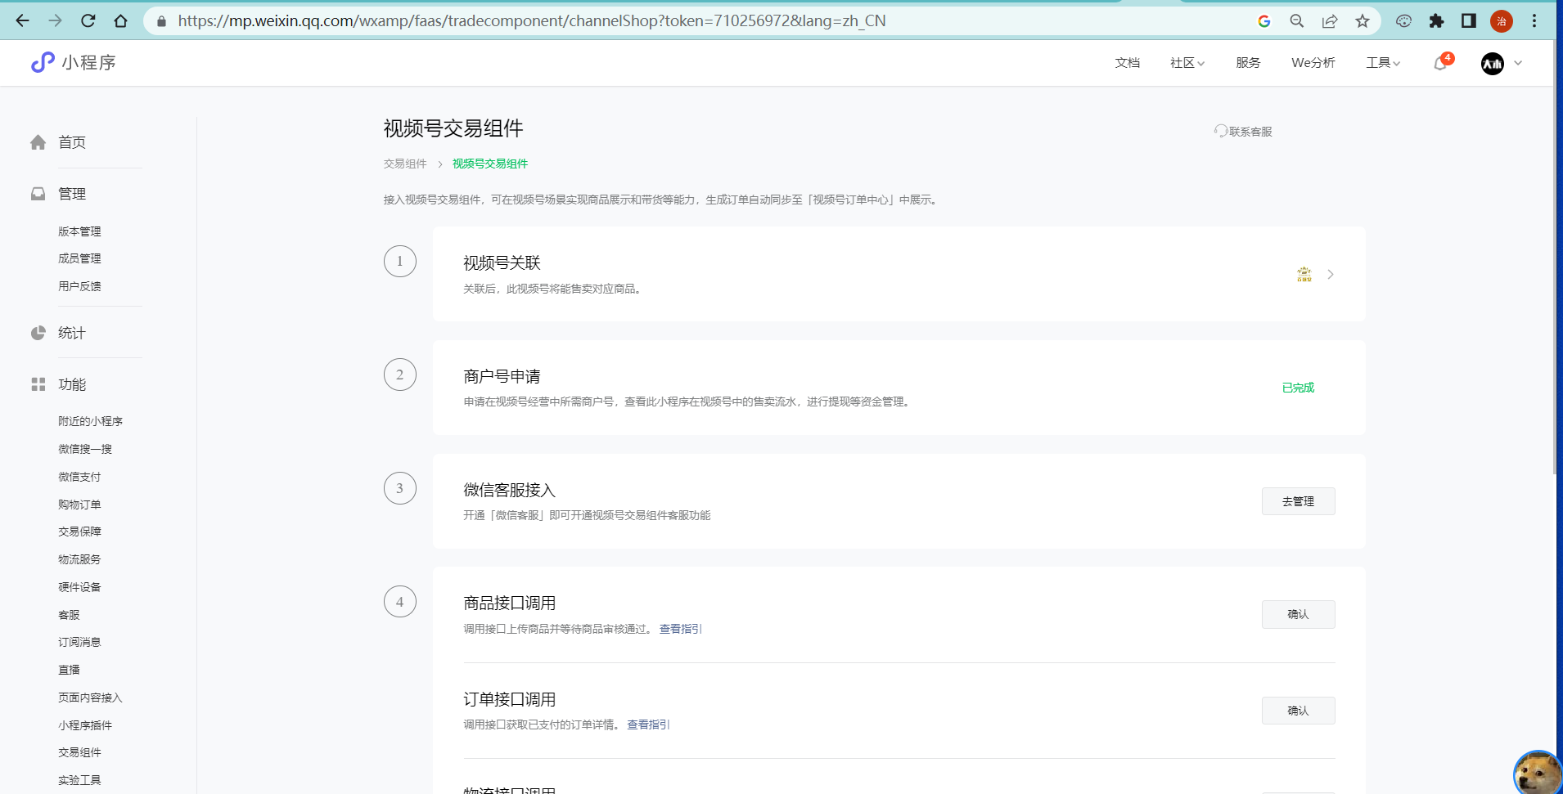1563x794 pixels.
Task: Open 购物订单 in the sidebar
Action: click(x=79, y=505)
